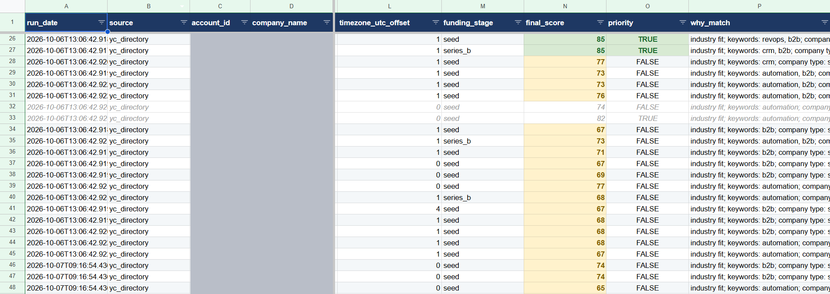Click why_match cell in row 27
Viewport: 830px width, 294px height.
click(x=759, y=50)
